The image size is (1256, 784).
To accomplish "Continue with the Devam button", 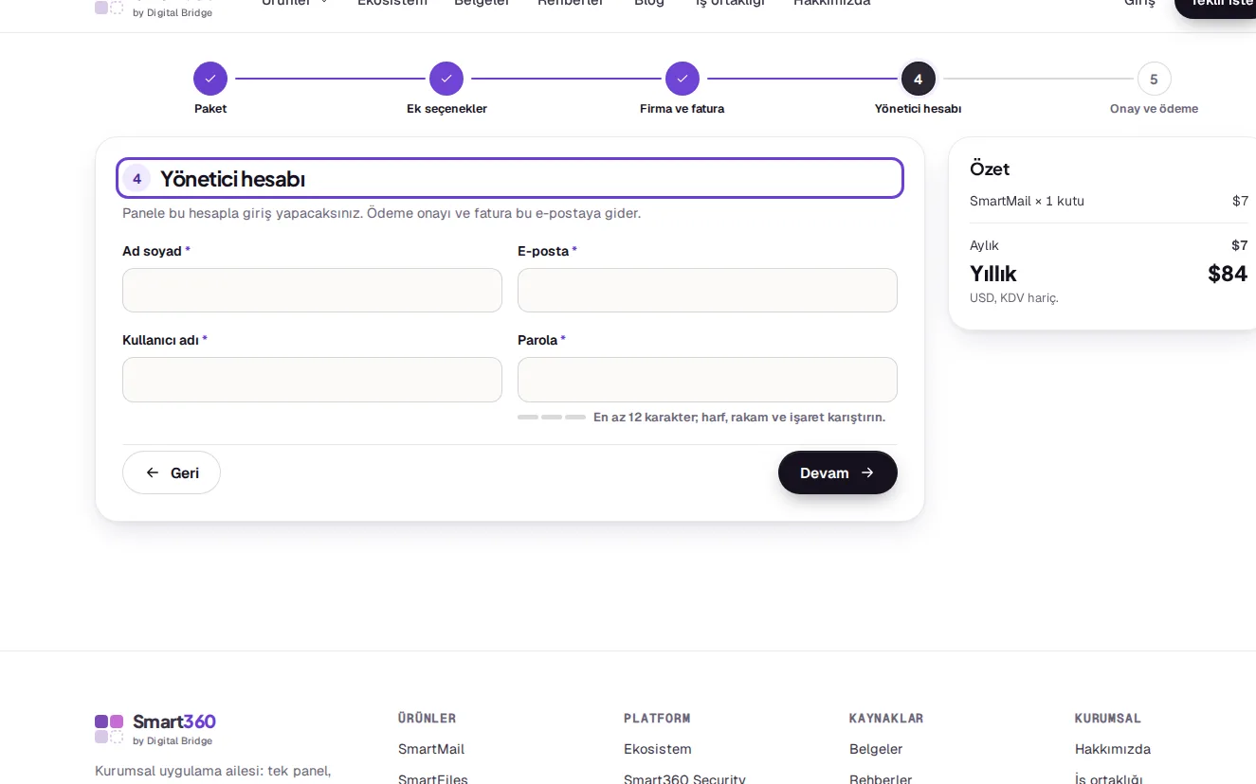I will [x=838, y=472].
